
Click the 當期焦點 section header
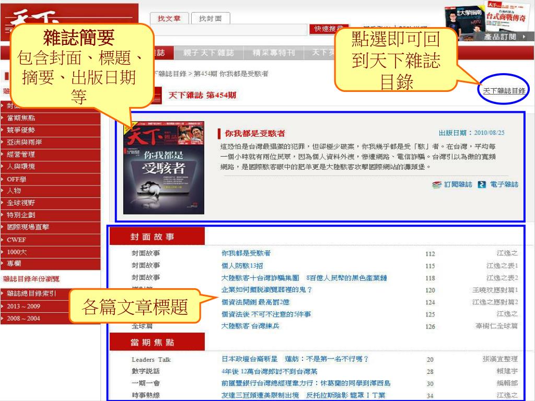[x=157, y=342]
